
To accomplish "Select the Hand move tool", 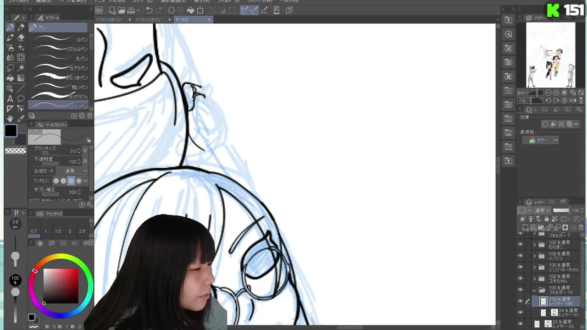I will click(x=10, y=119).
